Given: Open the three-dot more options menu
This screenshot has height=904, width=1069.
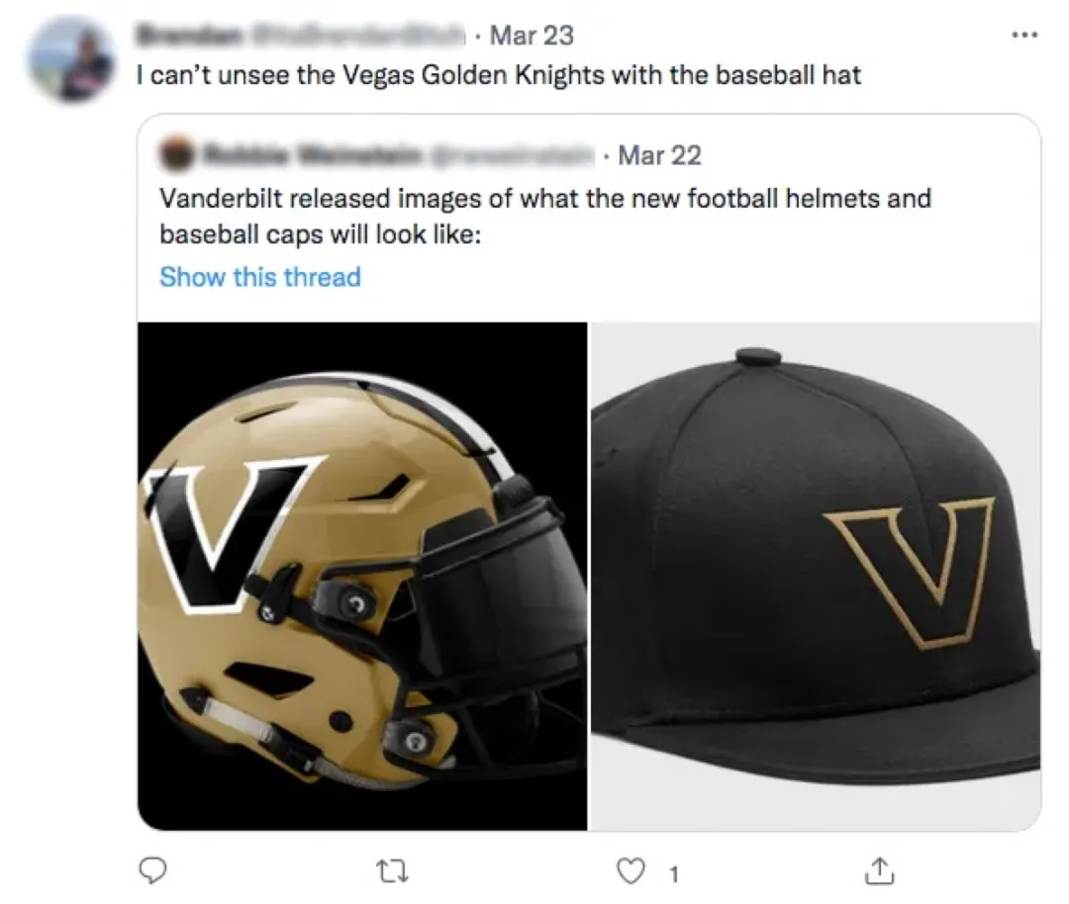Looking at the screenshot, I should [1024, 36].
